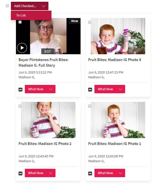Toggle the select-all checkbox beside Add Checked
Screen dimensions: 153x184
[x=7, y=6]
